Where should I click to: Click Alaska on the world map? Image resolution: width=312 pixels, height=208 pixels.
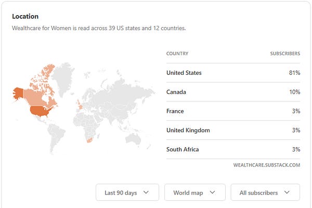tap(18, 94)
